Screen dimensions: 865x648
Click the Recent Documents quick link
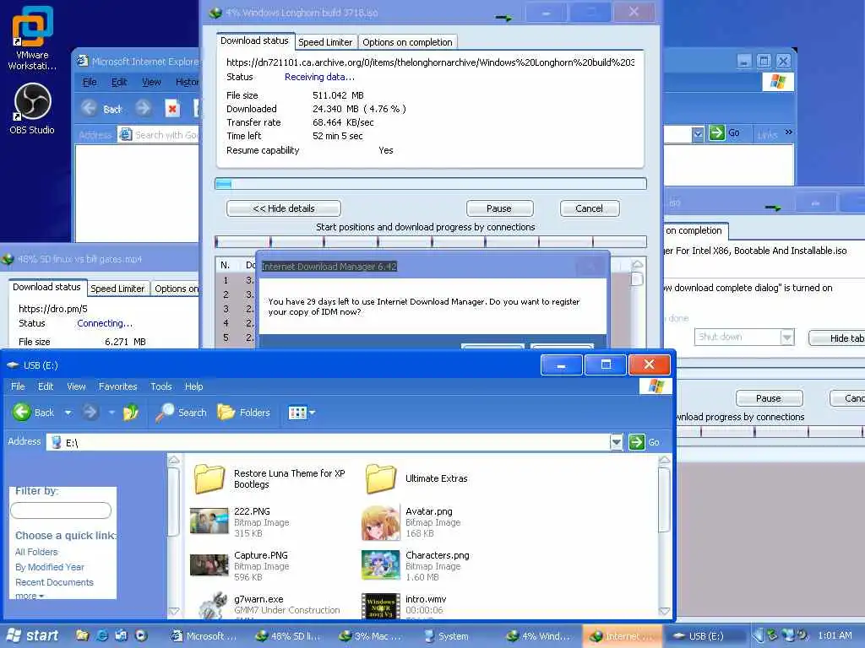[x=54, y=582]
